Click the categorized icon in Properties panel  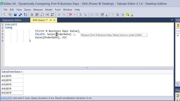178,95
